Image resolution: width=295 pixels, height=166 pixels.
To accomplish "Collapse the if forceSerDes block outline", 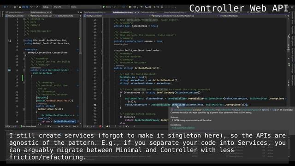I will point(102,93).
